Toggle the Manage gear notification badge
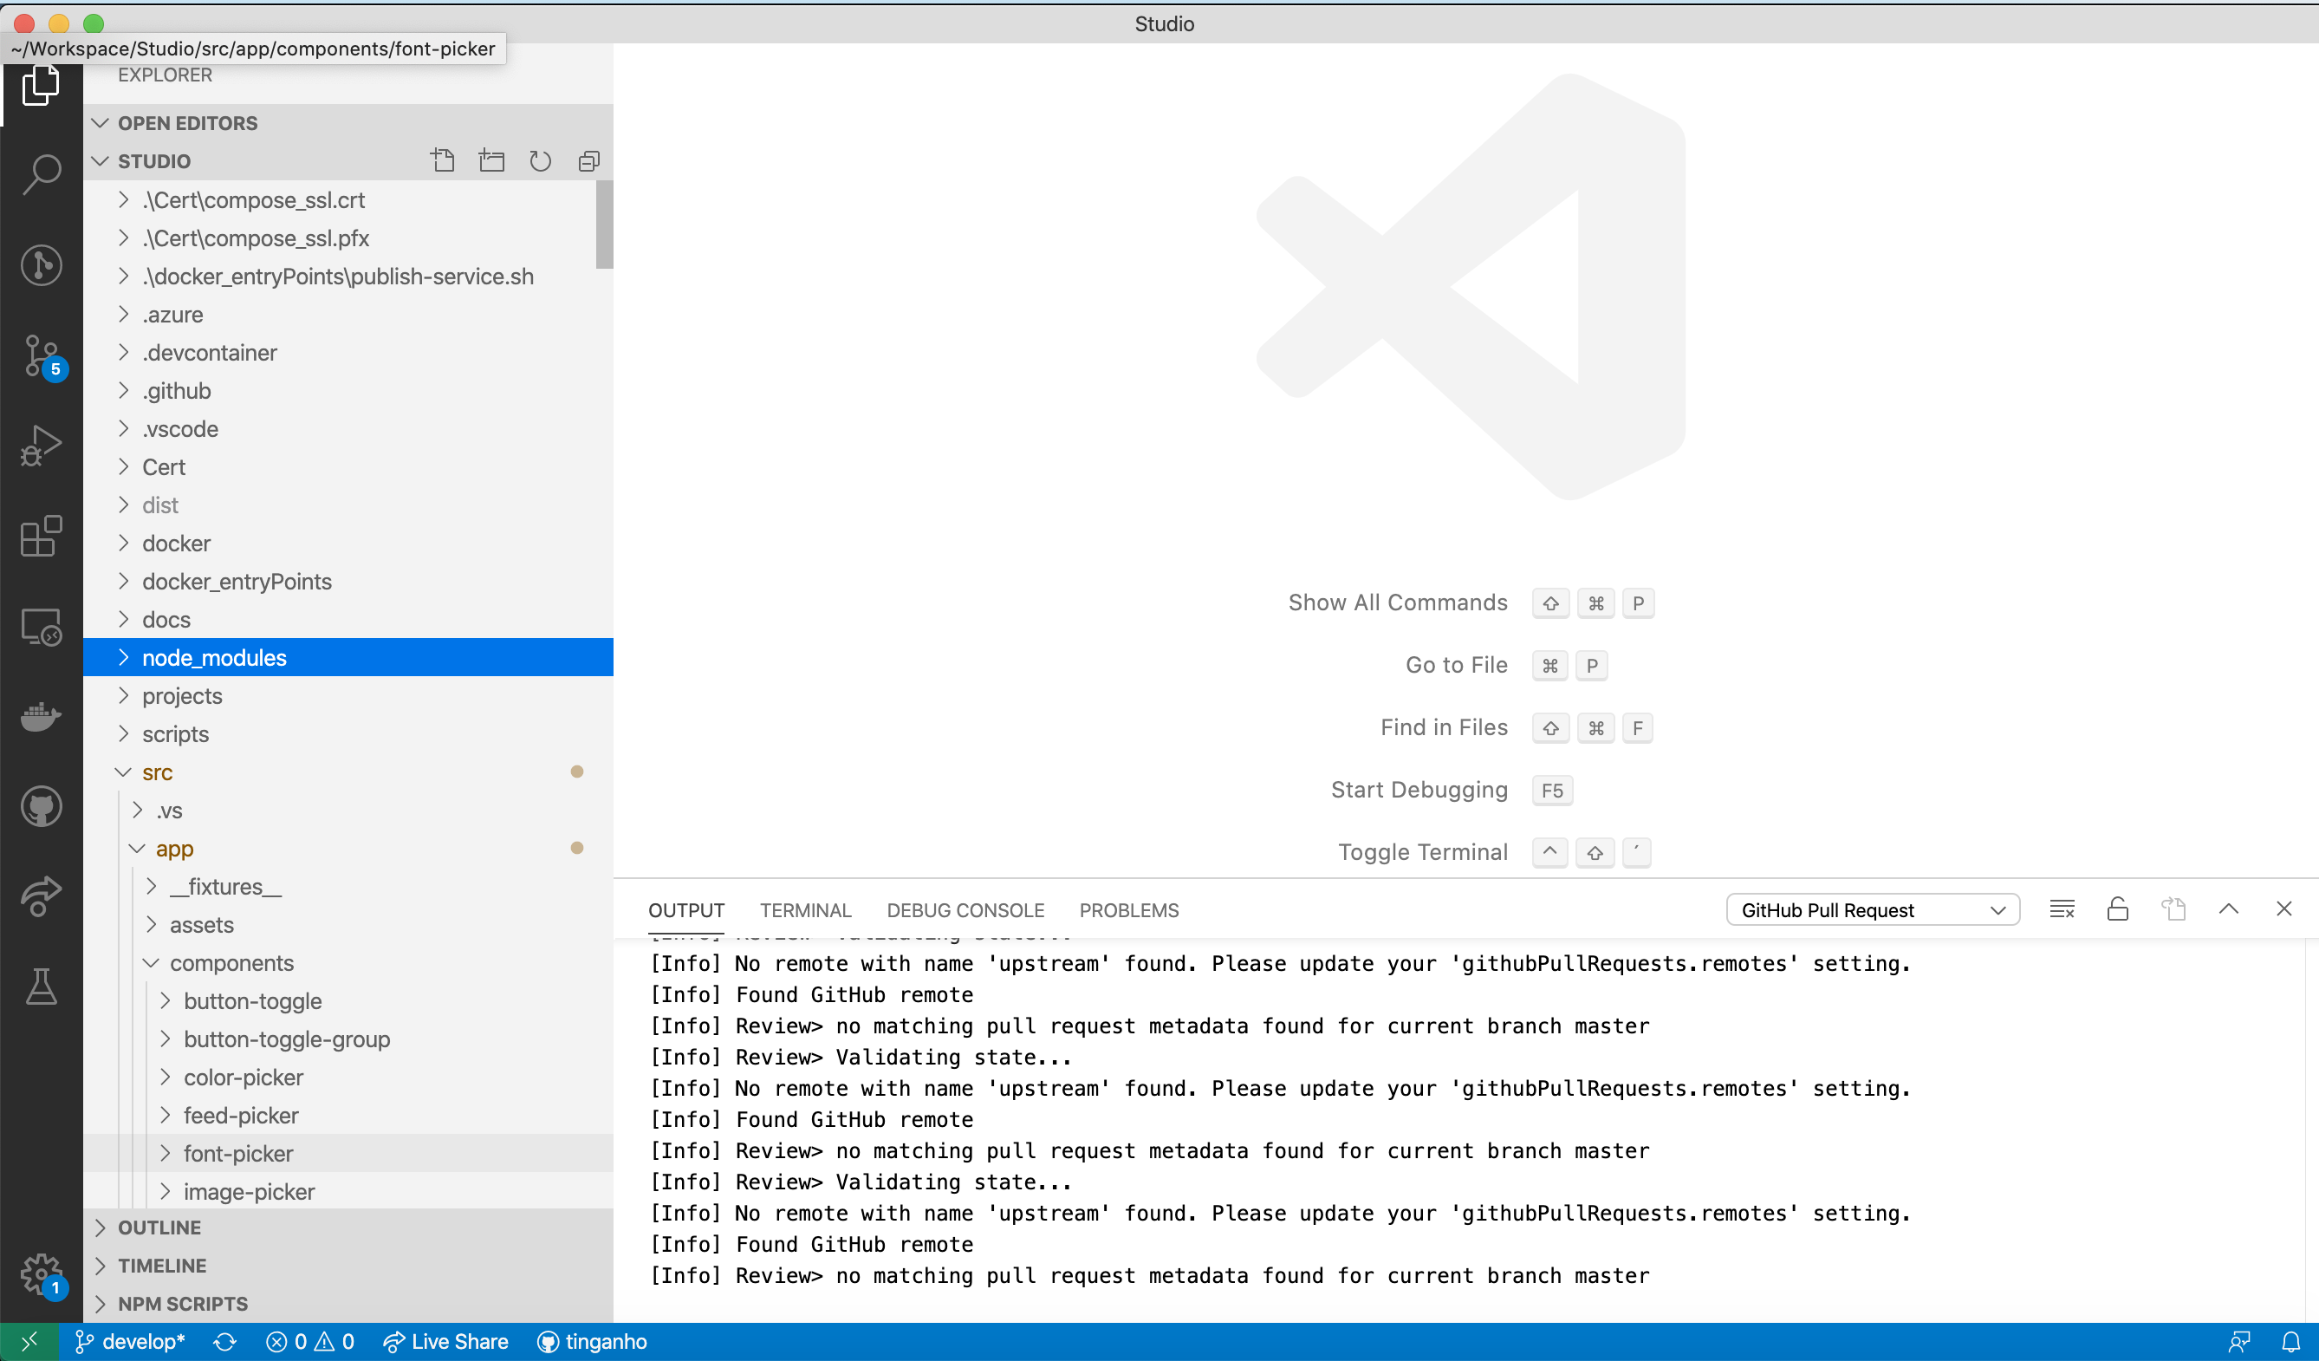 pyautogui.click(x=41, y=1274)
